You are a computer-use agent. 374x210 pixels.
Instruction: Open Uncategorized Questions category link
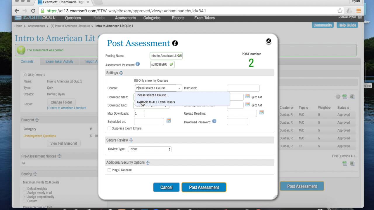pos(40,136)
